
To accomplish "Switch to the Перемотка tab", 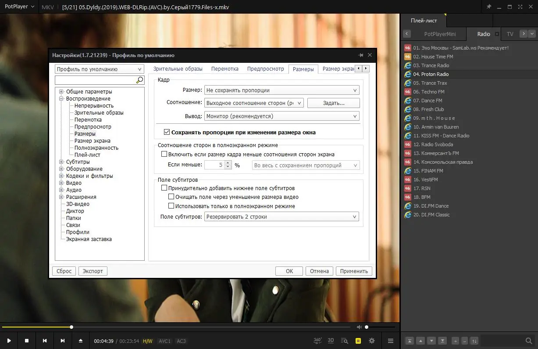I will [224, 68].
